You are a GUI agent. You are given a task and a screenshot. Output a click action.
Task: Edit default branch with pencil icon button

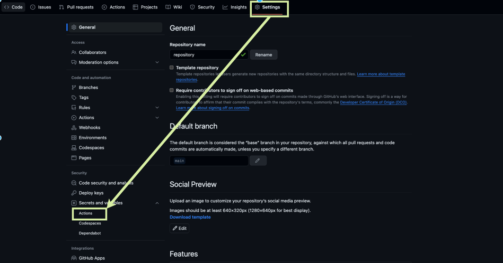(258, 161)
